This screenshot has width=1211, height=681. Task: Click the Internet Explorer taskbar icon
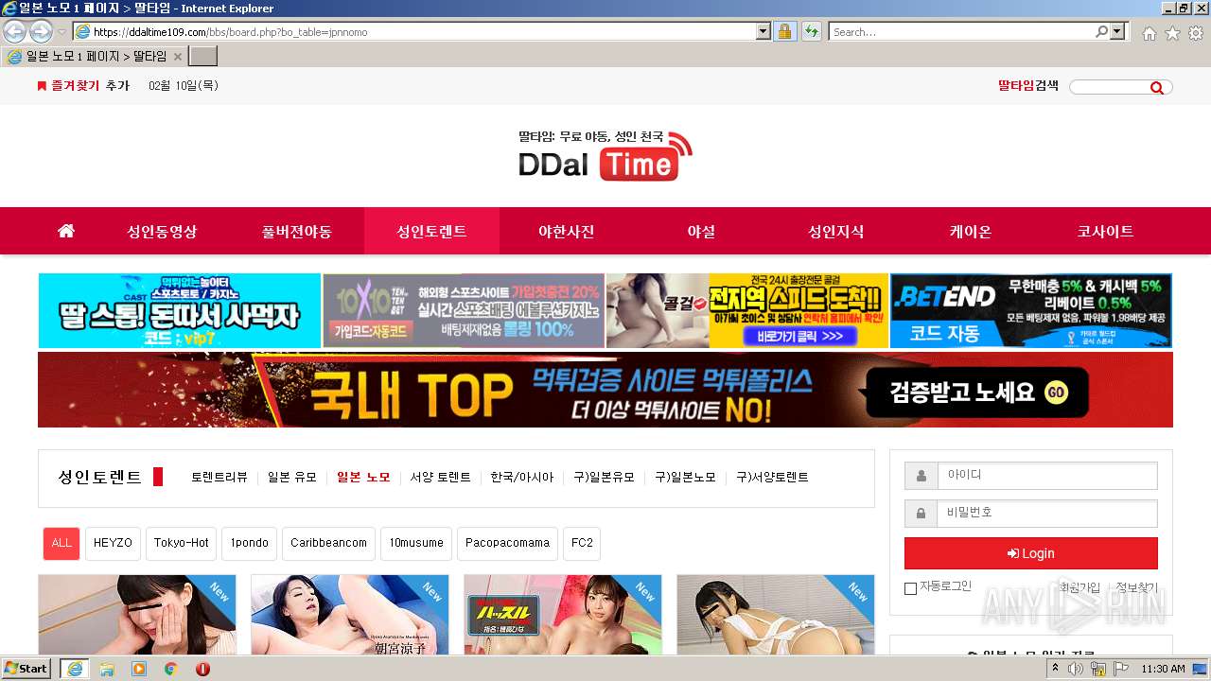(x=75, y=669)
